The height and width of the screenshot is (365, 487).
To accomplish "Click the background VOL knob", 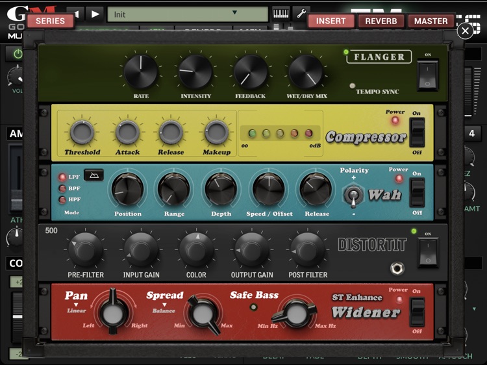I will click(16, 75).
